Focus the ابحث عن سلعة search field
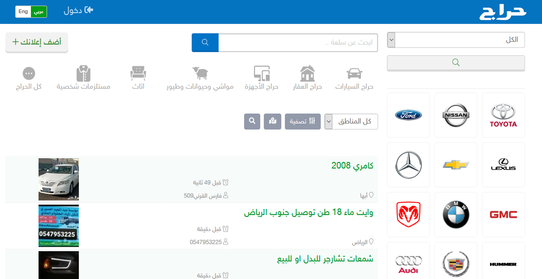Image resolution: width=542 pixels, height=279 pixels. click(x=298, y=42)
